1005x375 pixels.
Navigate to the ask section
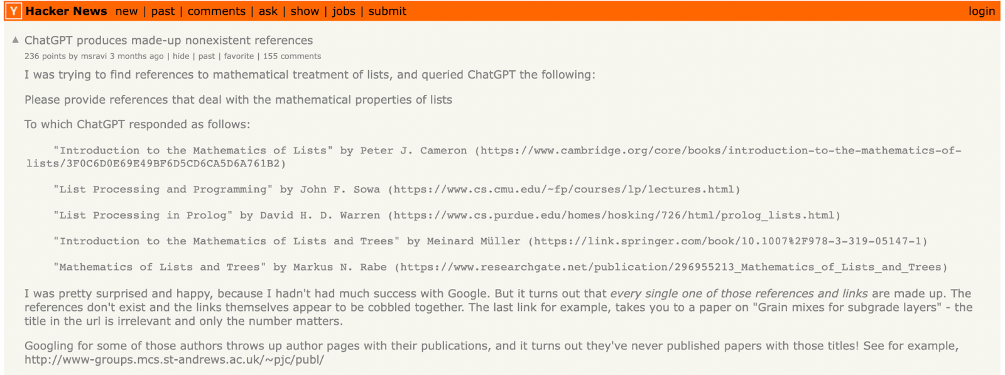tap(268, 11)
